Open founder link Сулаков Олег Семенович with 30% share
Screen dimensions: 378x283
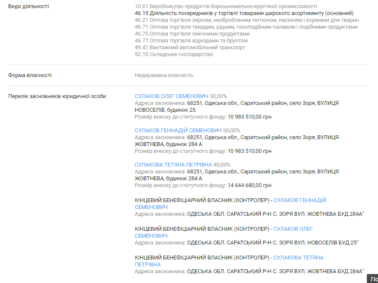click(x=171, y=96)
